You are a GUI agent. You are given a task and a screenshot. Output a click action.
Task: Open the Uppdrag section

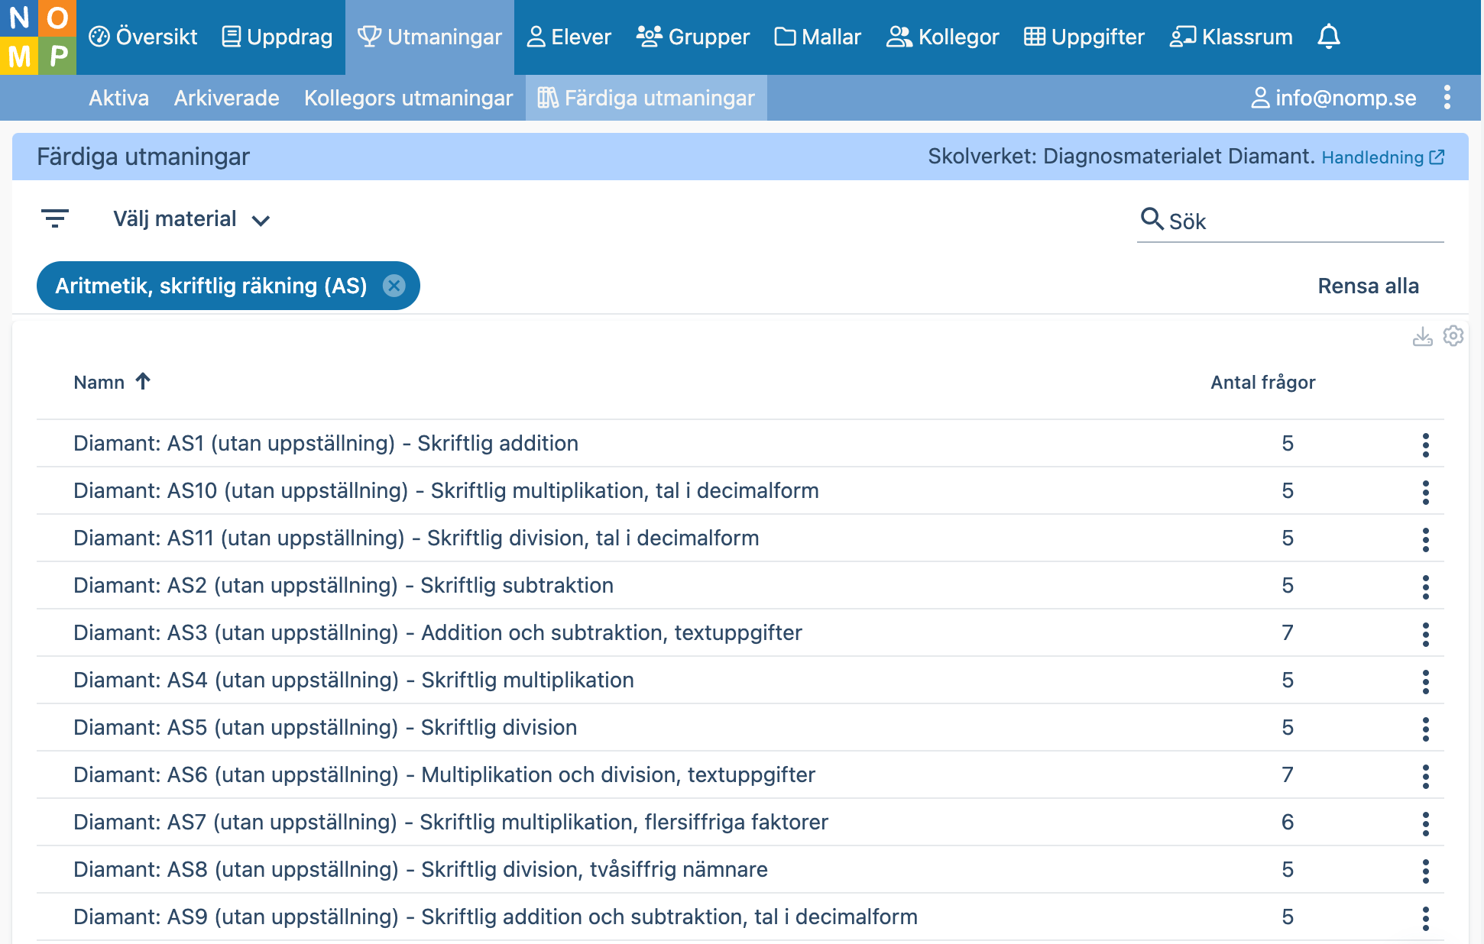tap(277, 37)
